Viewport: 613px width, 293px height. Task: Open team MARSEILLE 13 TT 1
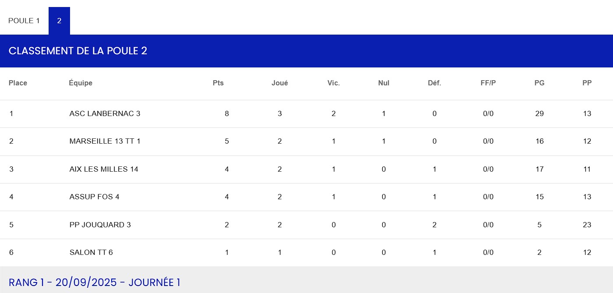(105, 141)
